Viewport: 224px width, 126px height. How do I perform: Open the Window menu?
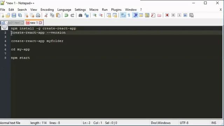[131, 10]
